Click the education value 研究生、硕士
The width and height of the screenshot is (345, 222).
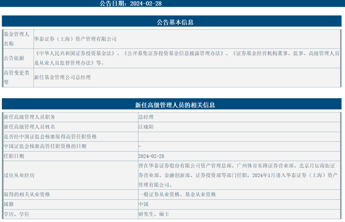click(x=154, y=214)
